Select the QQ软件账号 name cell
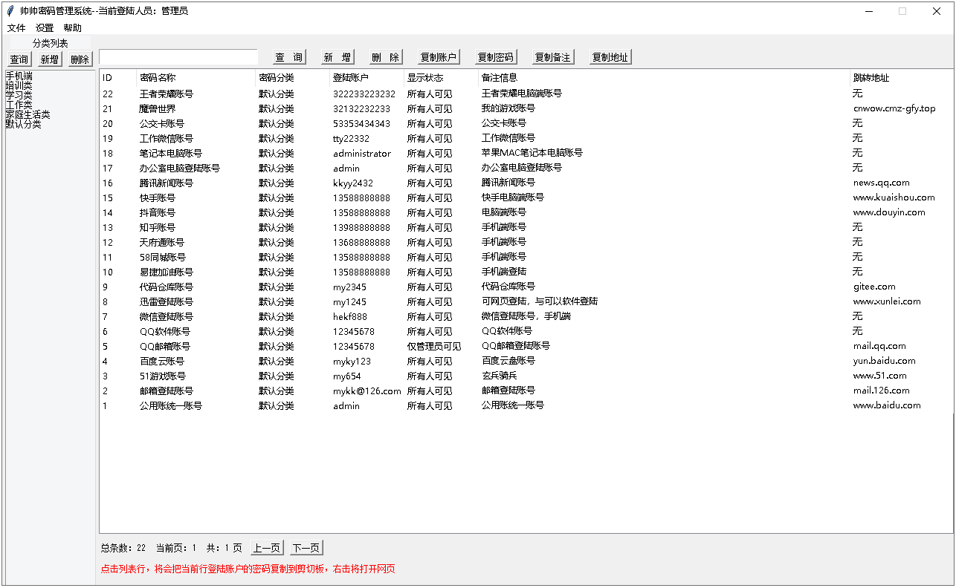The width and height of the screenshot is (956, 588). pos(165,331)
